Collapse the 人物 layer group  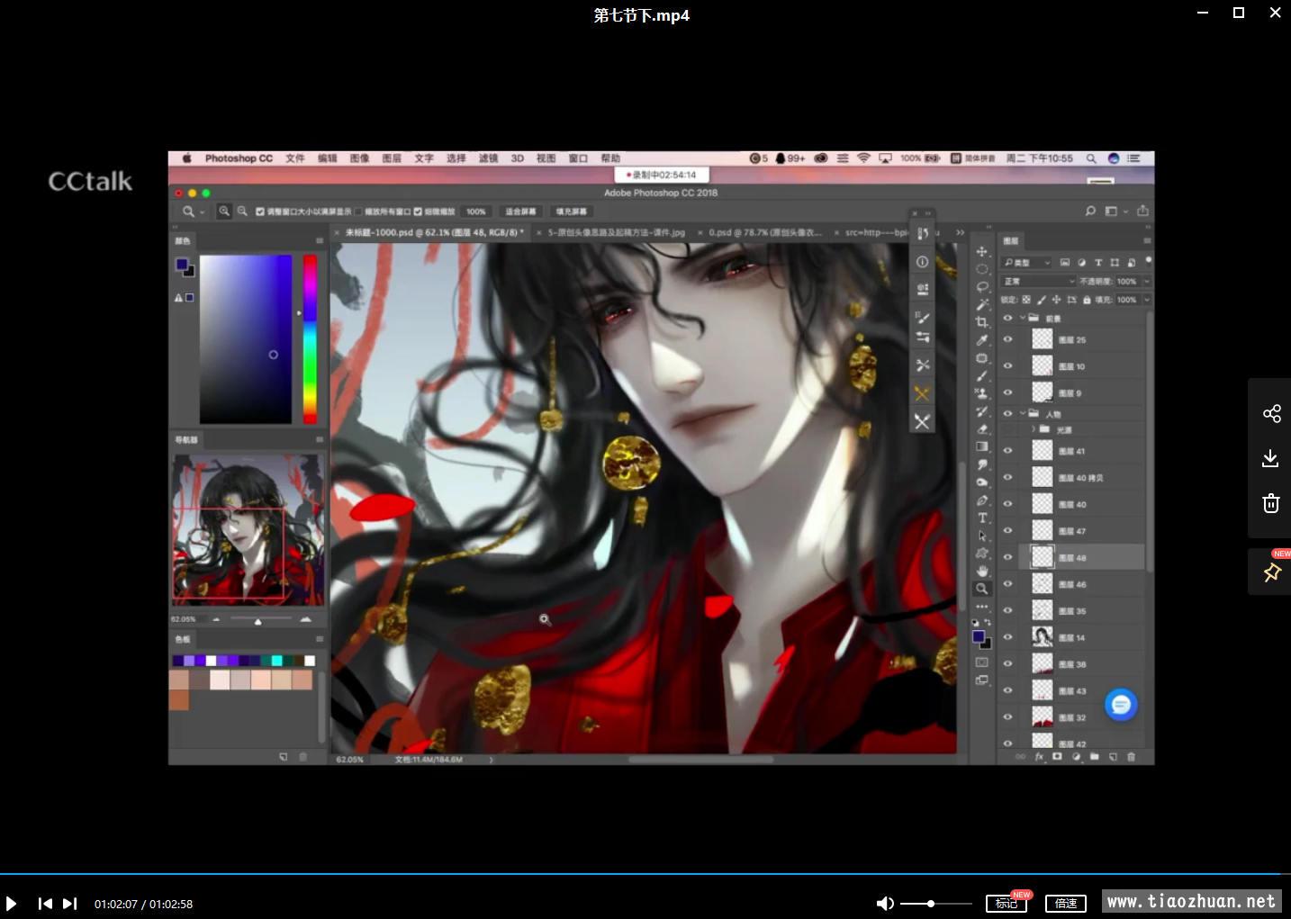point(1023,414)
